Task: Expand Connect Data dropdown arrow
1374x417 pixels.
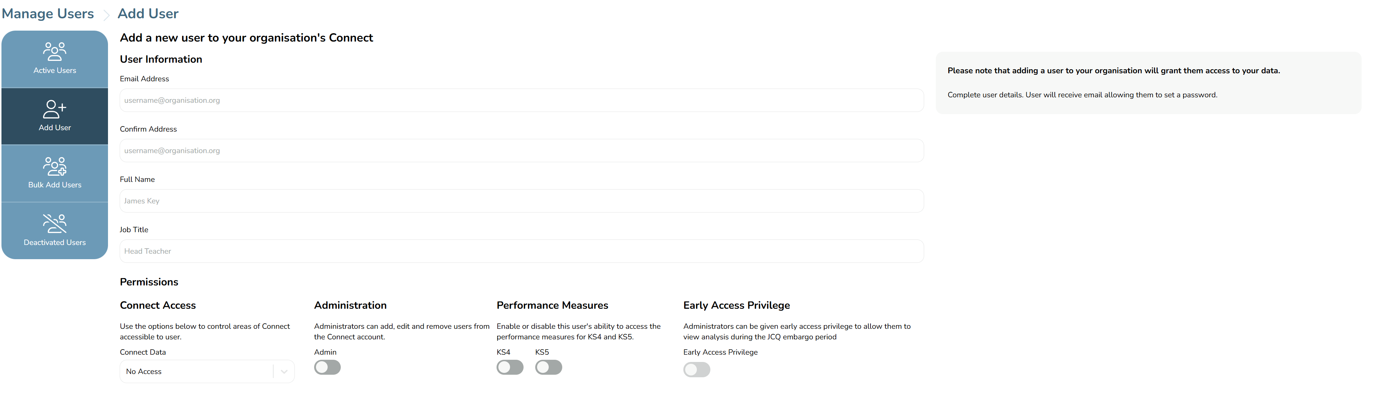Action: (x=284, y=372)
